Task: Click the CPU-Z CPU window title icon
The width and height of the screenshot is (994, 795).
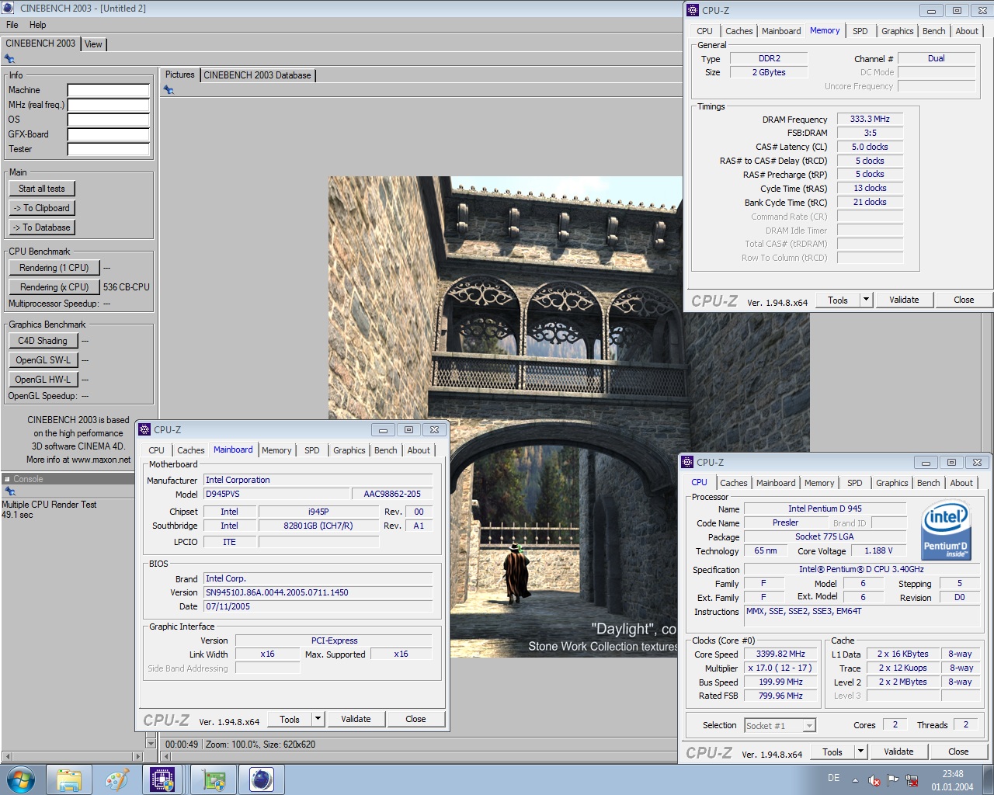Action: pyautogui.click(x=687, y=462)
